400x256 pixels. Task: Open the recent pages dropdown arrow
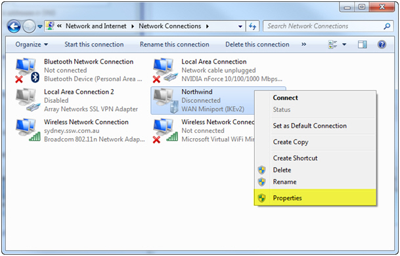(40, 26)
